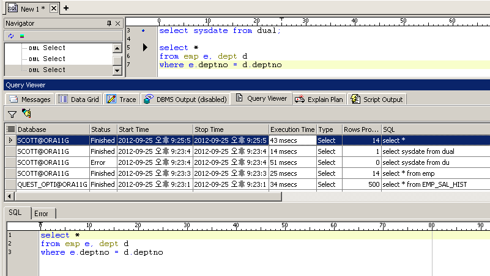The width and height of the screenshot is (490, 276).
Task: Click the icon right of the filter funnel
Action: point(26,114)
